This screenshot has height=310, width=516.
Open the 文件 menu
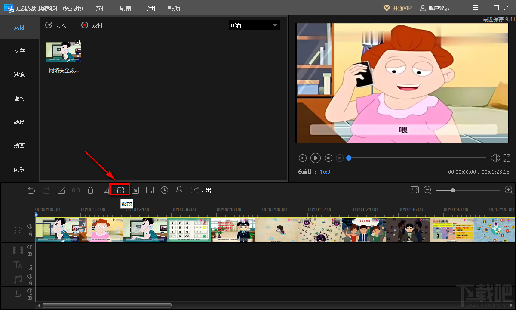(101, 8)
